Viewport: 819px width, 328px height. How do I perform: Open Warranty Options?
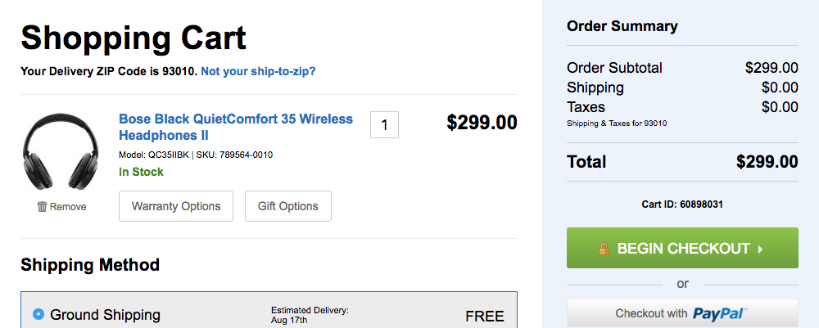pyautogui.click(x=176, y=206)
